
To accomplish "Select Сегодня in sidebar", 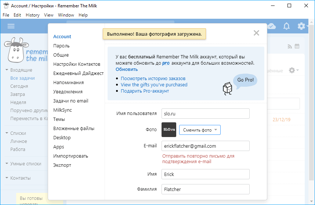I will (19, 86).
